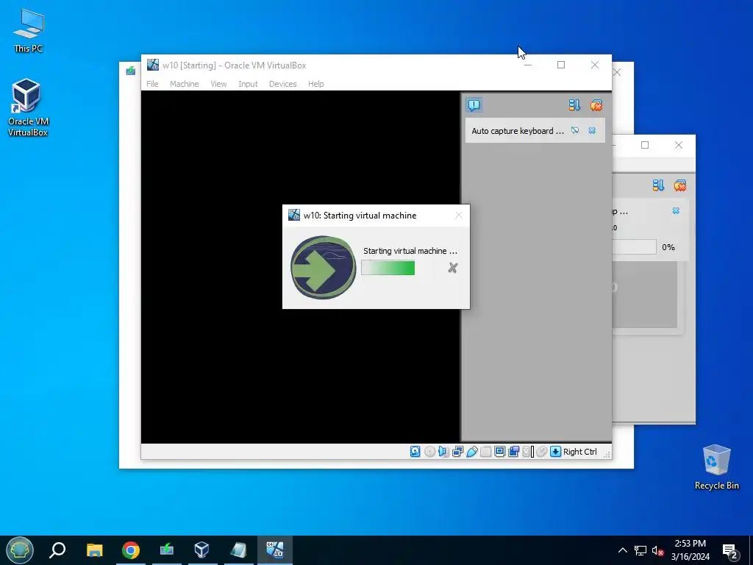Dismiss the progress notification in background window
The width and height of the screenshot is (753, 565).
(x=676, y=210)
